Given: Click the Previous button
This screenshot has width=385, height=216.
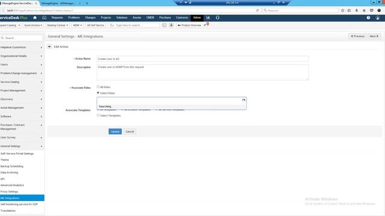Looking at the screenshot, I should [357, 36].
